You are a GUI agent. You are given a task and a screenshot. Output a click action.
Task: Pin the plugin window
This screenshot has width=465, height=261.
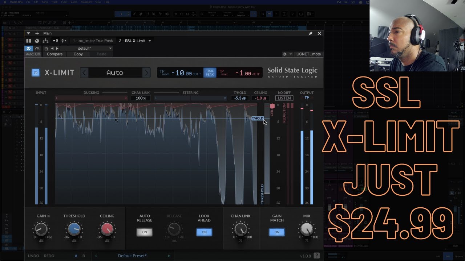pyautogui.click(x=311, y=33)
